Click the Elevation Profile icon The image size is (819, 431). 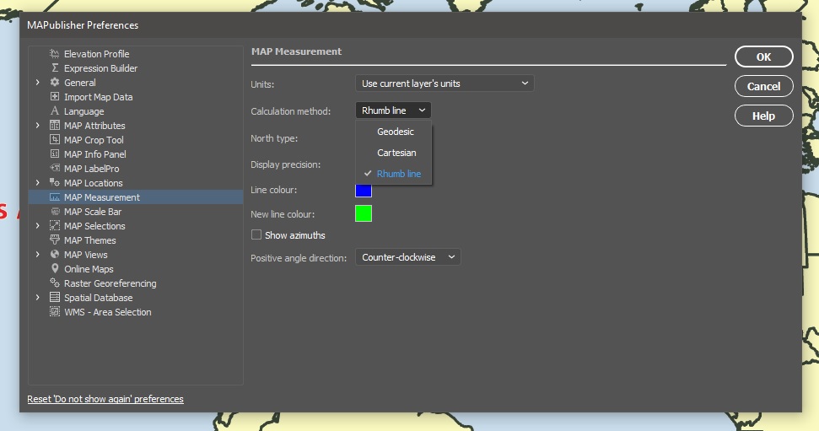pos(54,53)
